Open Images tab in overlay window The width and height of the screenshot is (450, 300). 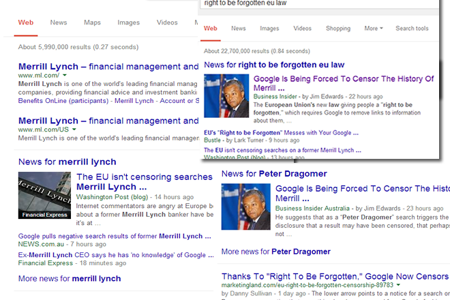tap(269, 29)
